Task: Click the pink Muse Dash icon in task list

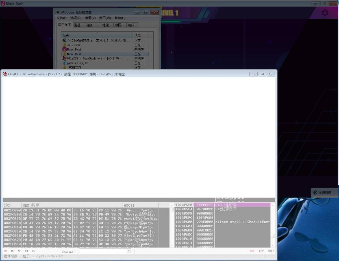Action: pyautogui.click(x=64, y=50)
